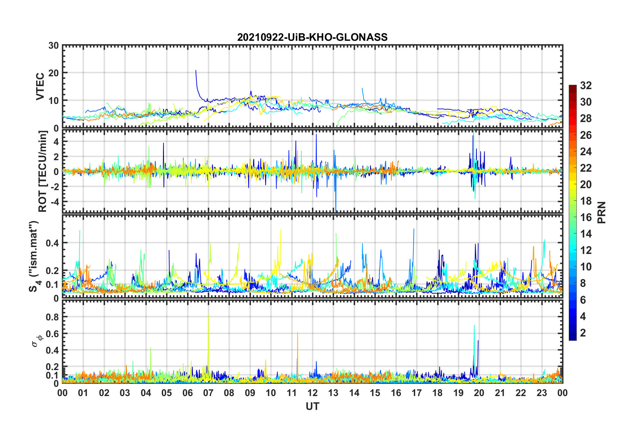Click the plot title 20210922-UiB-KHO-GLONASS

312,37
